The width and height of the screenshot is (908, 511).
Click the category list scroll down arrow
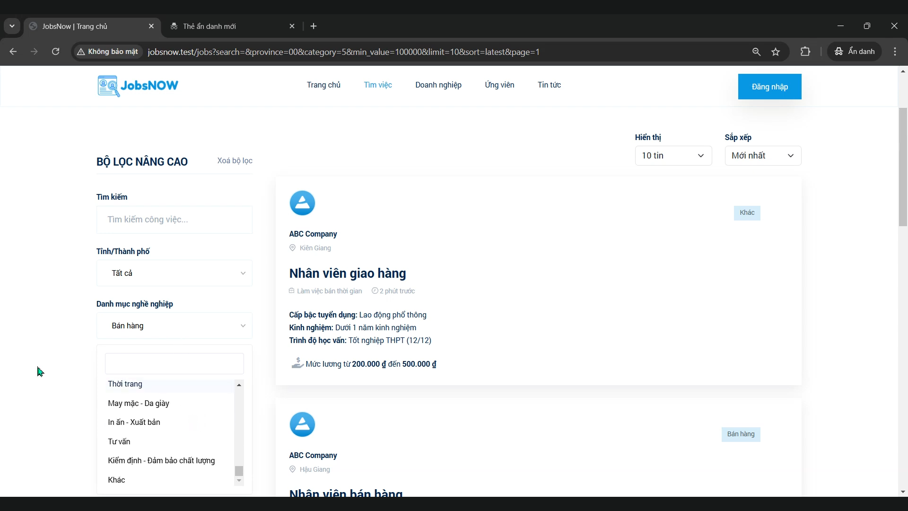point(239,481)
